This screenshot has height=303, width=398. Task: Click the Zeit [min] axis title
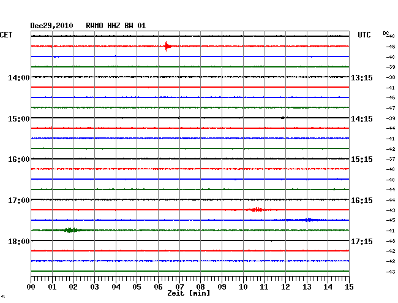[x=189, y=293]
